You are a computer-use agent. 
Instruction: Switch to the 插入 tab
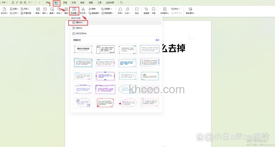click(56, 3)
